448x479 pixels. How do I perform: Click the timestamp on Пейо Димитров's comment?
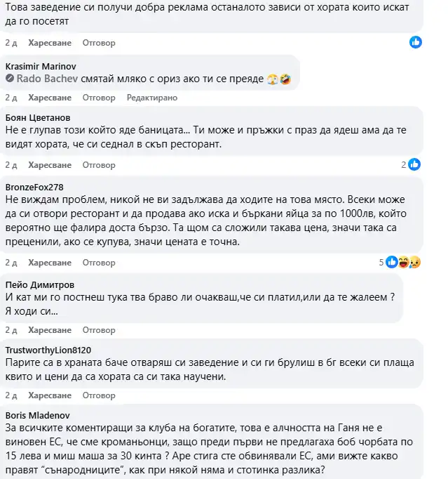11,330
